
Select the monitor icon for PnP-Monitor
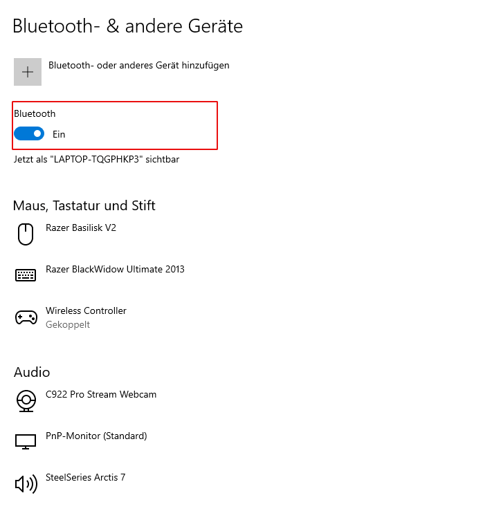(x=26, y=442)
